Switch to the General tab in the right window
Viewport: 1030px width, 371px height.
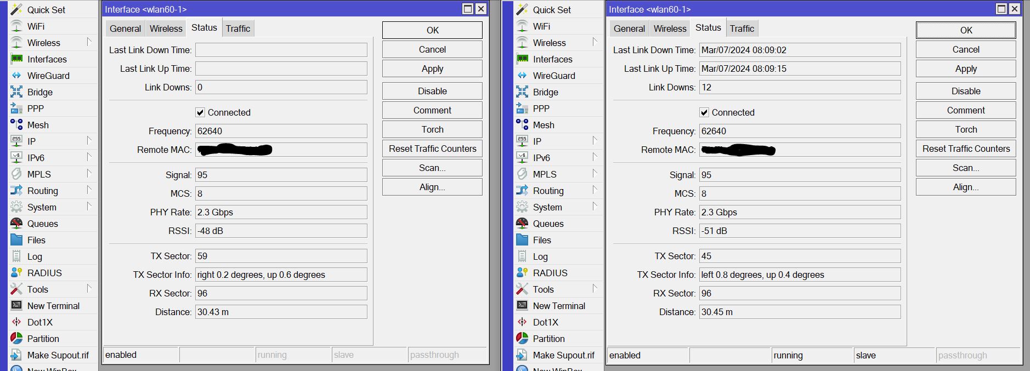click(x=629, y=28)
